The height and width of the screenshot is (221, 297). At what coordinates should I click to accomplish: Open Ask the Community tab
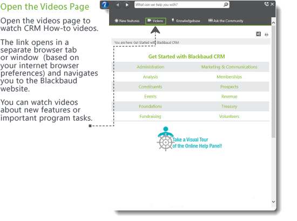tap(226, 21)
